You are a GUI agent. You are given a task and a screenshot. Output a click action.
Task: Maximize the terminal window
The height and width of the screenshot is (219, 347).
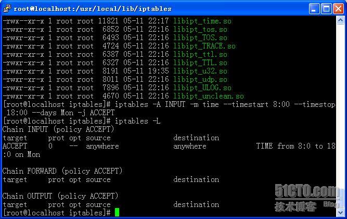pyautogui.click(x=326, y=9)
